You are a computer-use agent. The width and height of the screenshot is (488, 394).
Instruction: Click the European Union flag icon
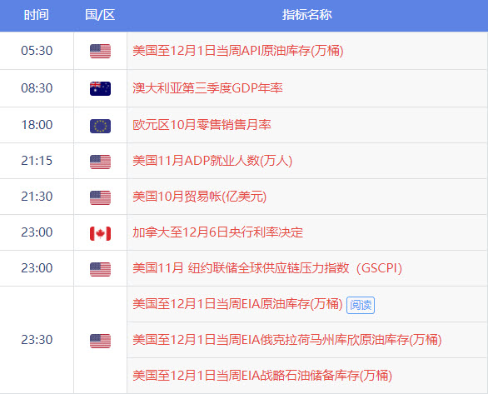pos(100,126)
